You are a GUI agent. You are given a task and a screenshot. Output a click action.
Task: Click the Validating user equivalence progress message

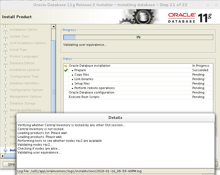click(85, 45)
